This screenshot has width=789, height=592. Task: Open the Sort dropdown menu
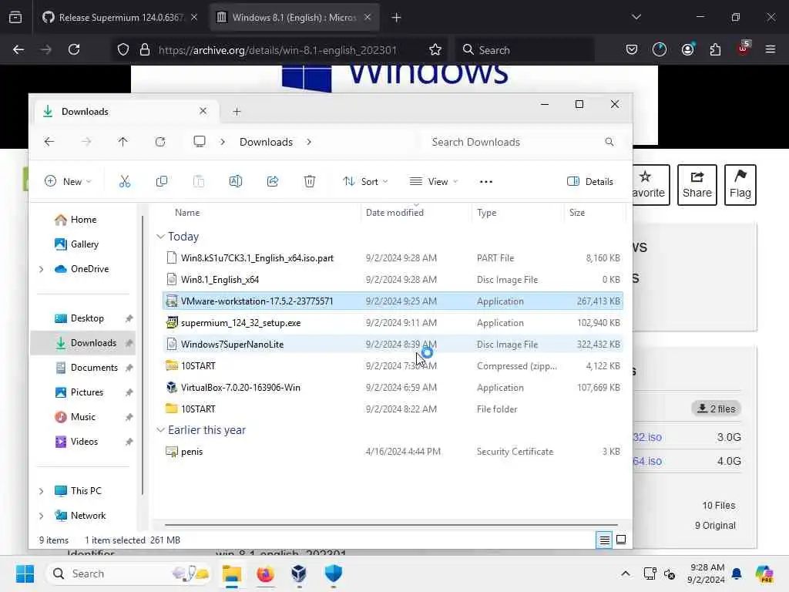(365, 182)
